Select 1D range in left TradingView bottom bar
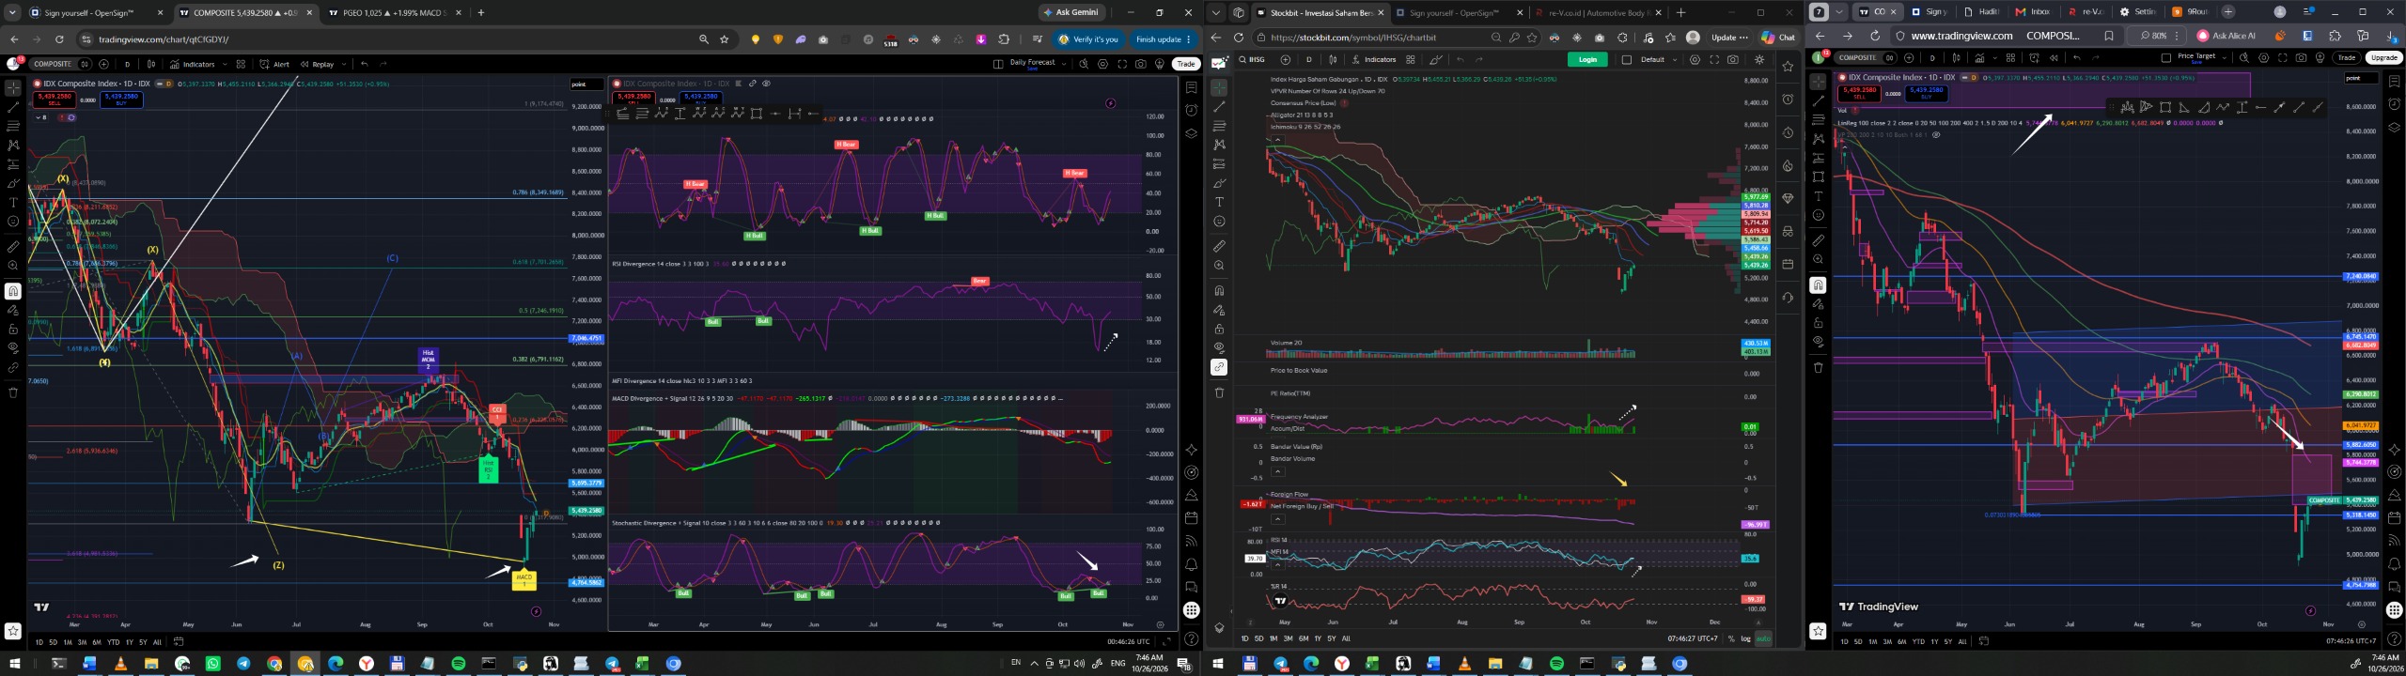This screenshot has width=2406, height=676. 39,642
